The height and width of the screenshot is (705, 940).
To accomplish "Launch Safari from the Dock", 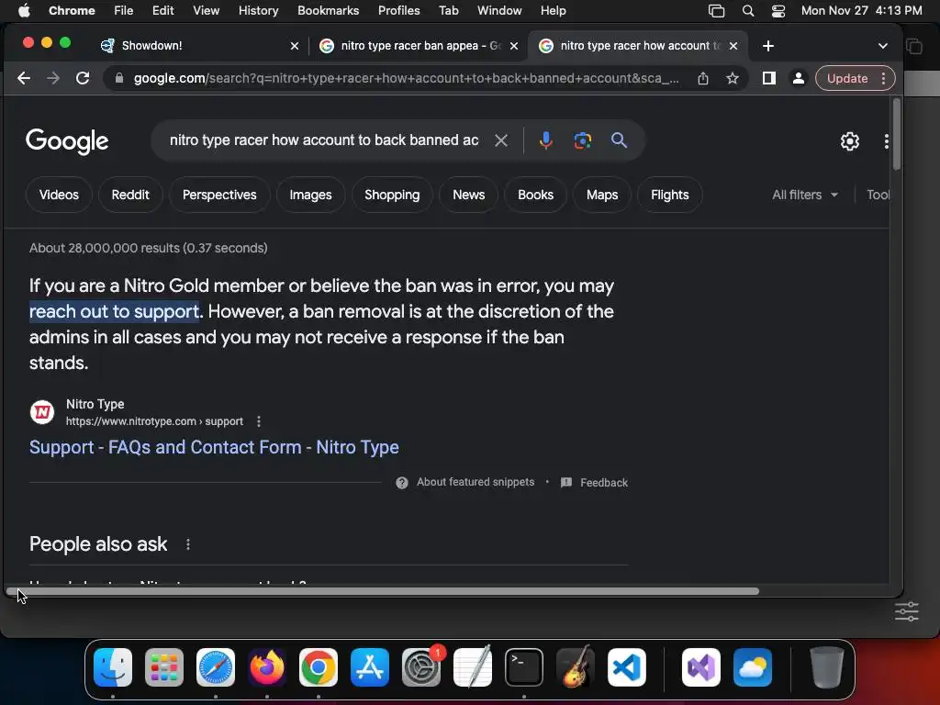I will click(216, 667).
